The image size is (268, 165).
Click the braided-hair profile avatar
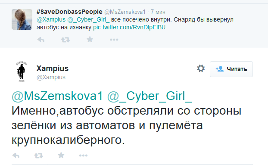point(22,19)
